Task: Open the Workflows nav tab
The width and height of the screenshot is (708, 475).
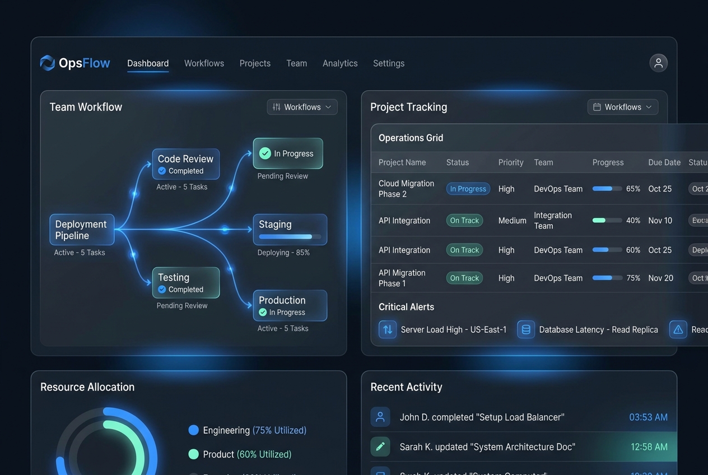Action: click(204, 63)
